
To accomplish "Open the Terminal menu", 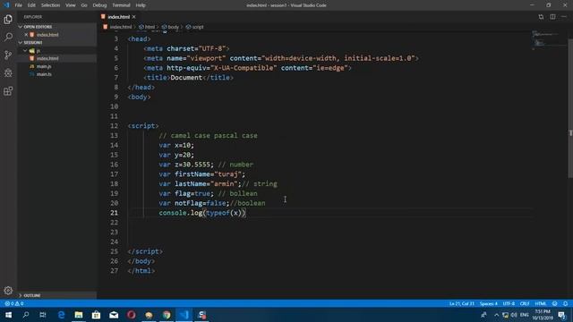I will (122, 5).
